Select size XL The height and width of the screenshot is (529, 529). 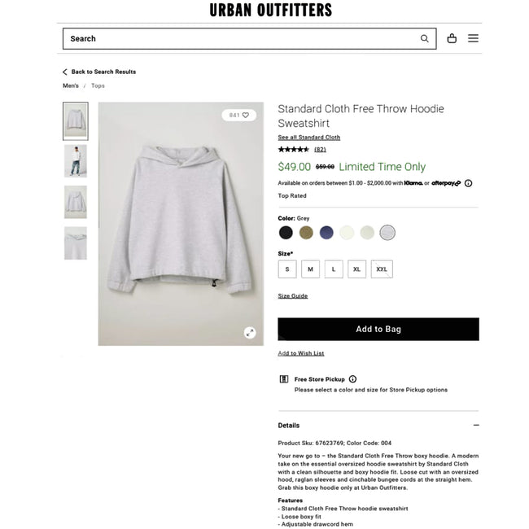pos(357,269)
